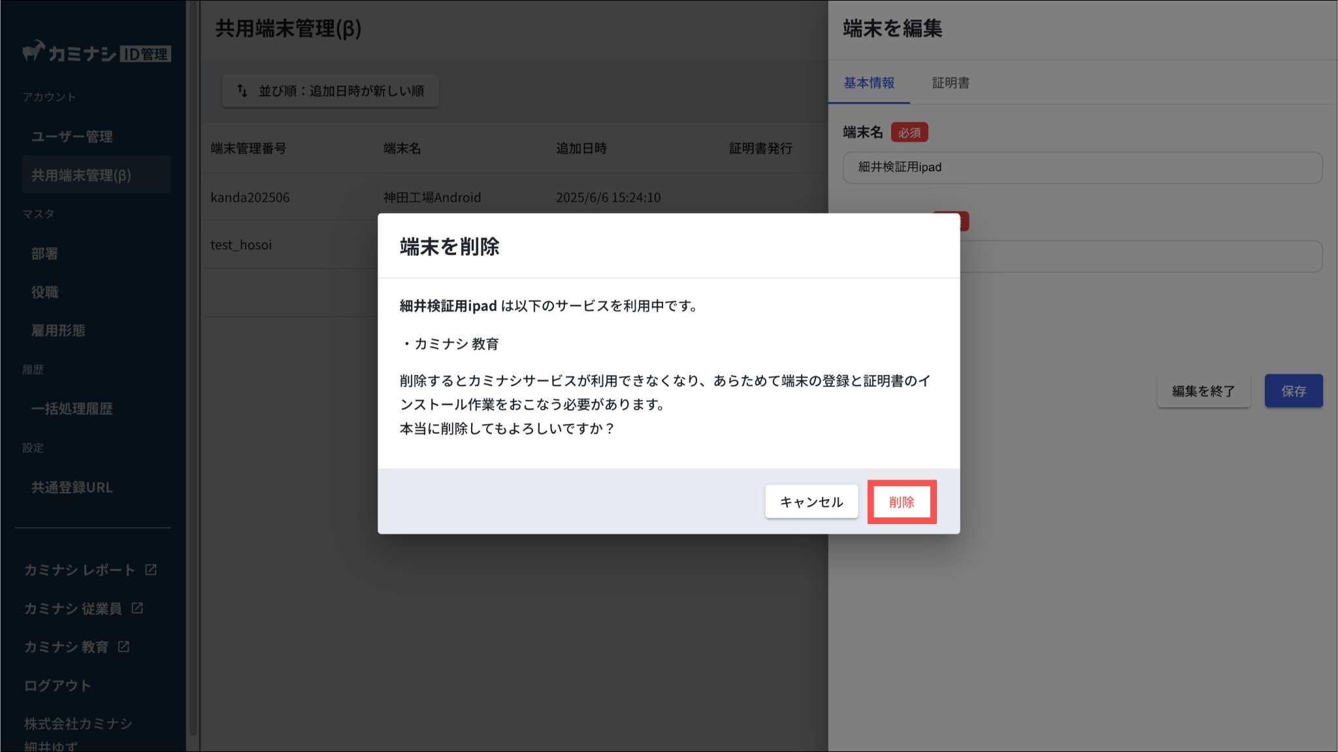Click the 共用端末管理(β) page heading

pyautogui.click(x=288, y=29)
